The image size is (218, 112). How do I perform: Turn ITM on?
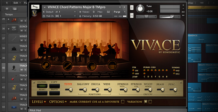[x=133, y=70]
